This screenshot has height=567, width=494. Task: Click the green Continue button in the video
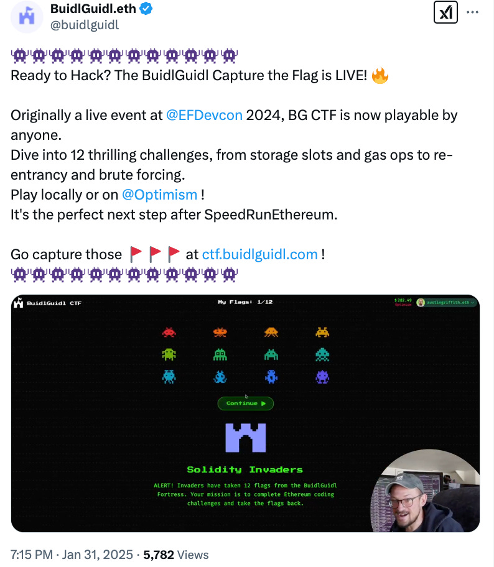tap(245, 403)
